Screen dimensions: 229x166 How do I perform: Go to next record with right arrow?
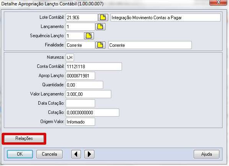(x=89, y=154)
